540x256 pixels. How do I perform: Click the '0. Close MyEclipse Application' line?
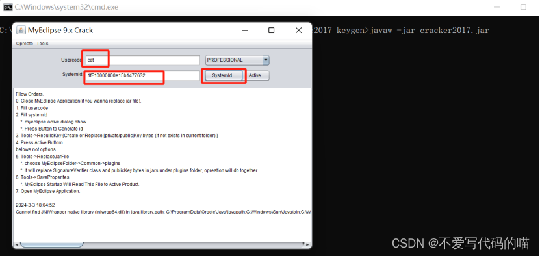click(79, 101)
